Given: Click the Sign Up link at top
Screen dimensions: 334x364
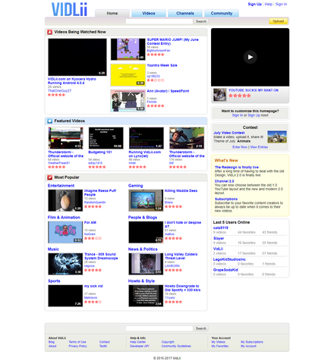Looking at the screenshot, I should click(254, 5).
